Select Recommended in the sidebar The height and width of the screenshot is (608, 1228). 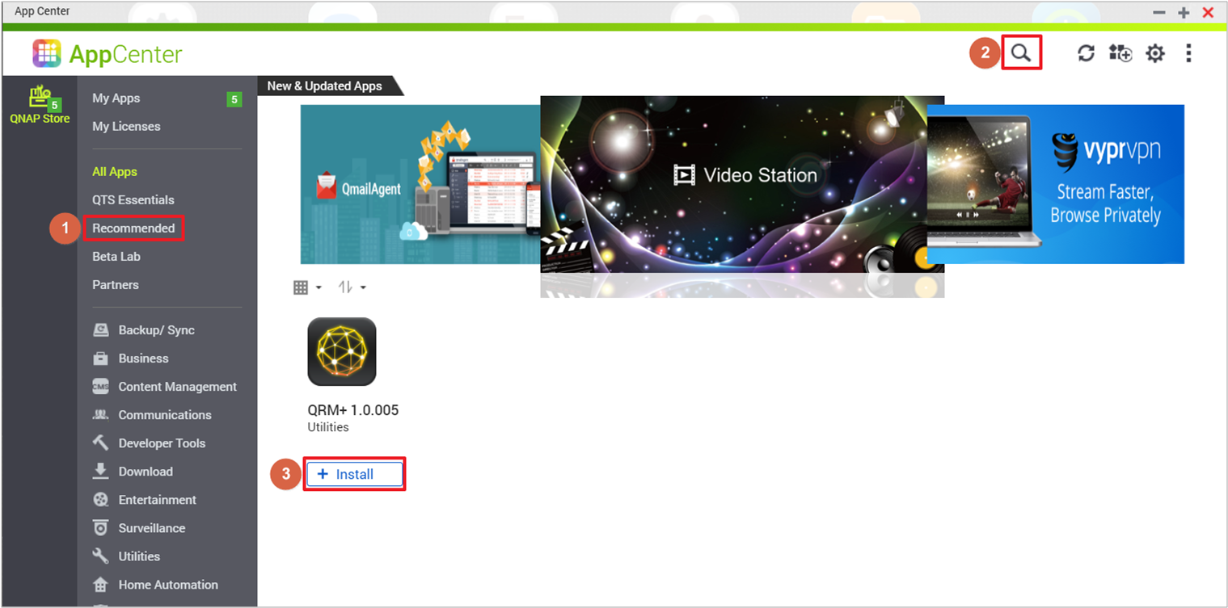point(133,229)
